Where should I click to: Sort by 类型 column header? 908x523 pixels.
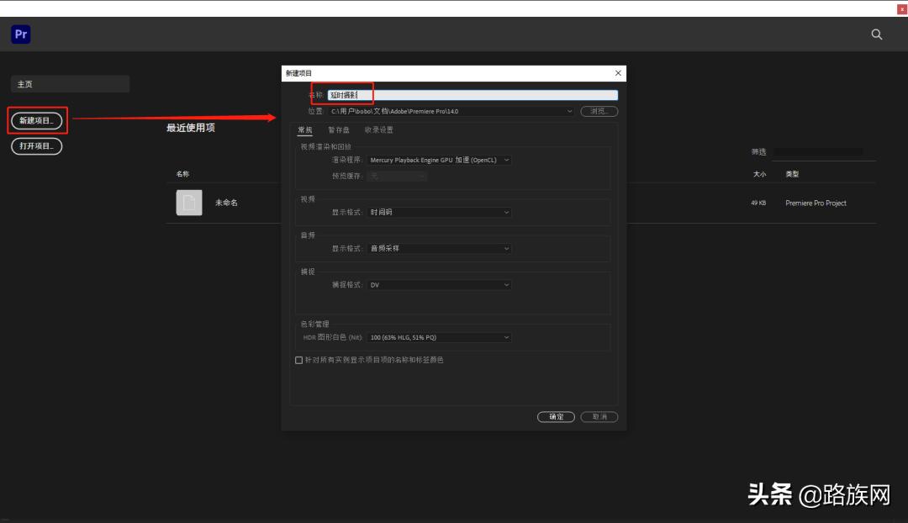792,174
